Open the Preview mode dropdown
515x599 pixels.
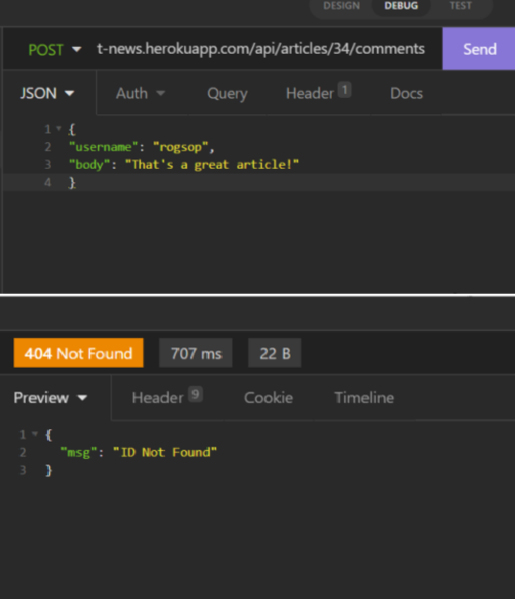(x=51, y=398)
